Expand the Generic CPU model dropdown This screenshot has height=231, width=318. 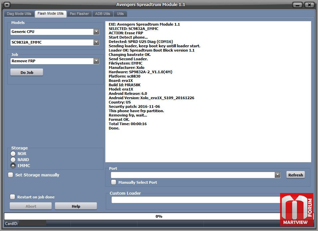[96, 32]
